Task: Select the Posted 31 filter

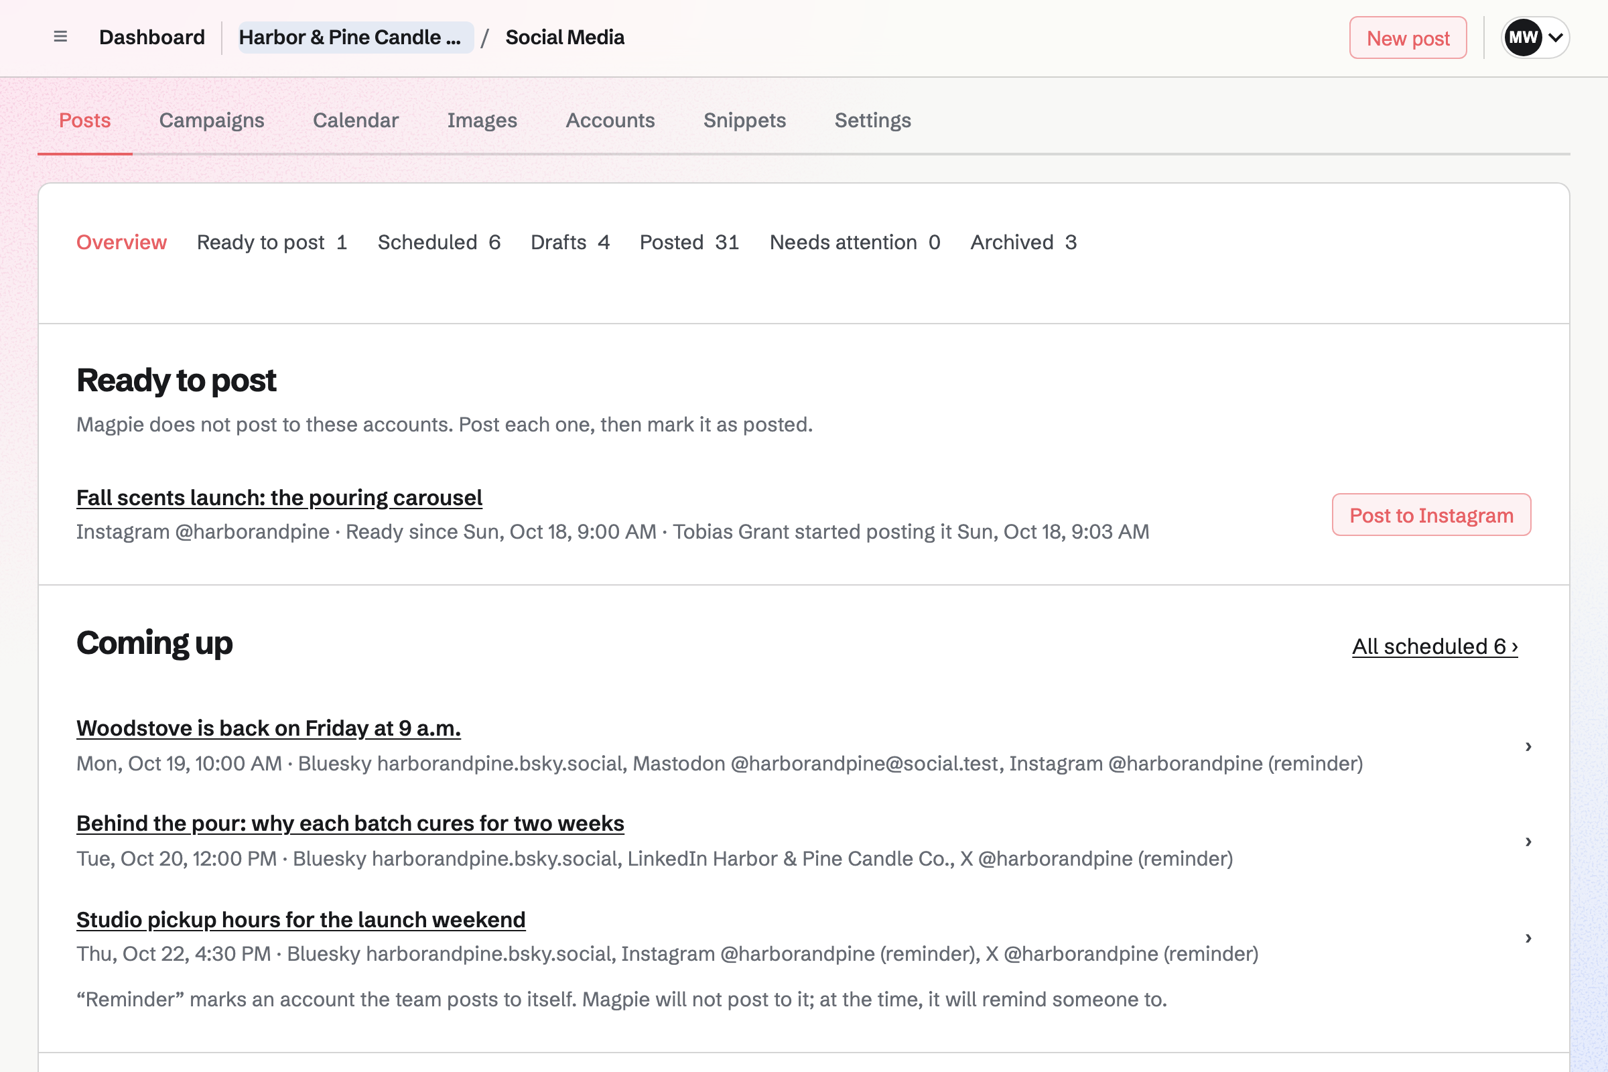Action: (689, 242)
